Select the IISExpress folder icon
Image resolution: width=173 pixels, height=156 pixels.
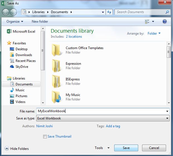tap(56, 81)
